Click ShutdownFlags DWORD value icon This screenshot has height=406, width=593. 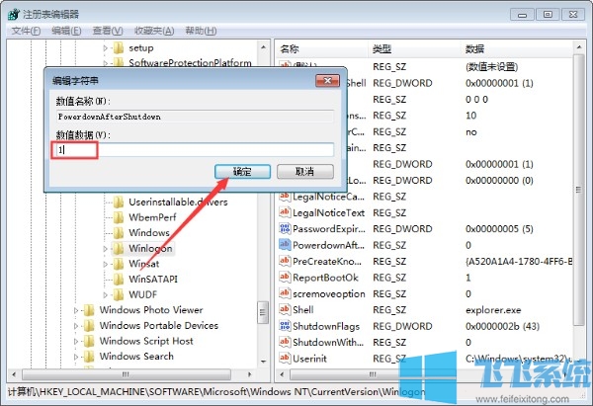[285, 326]
